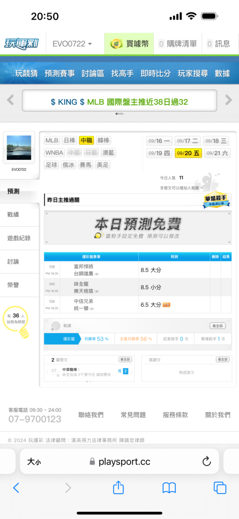The height and width of the screenshot is (519, 239).
Task: Click the banner carousel page dots
Action: [x=119, y=114]
